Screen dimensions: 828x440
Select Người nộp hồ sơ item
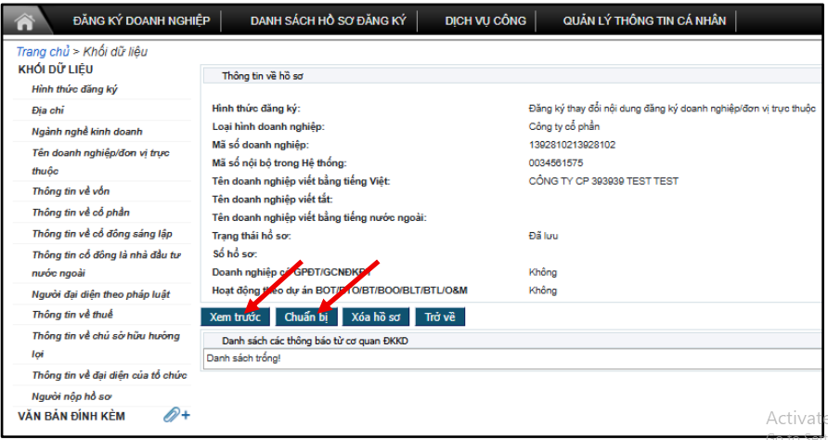pyautogui.click(x=71, y=396)
